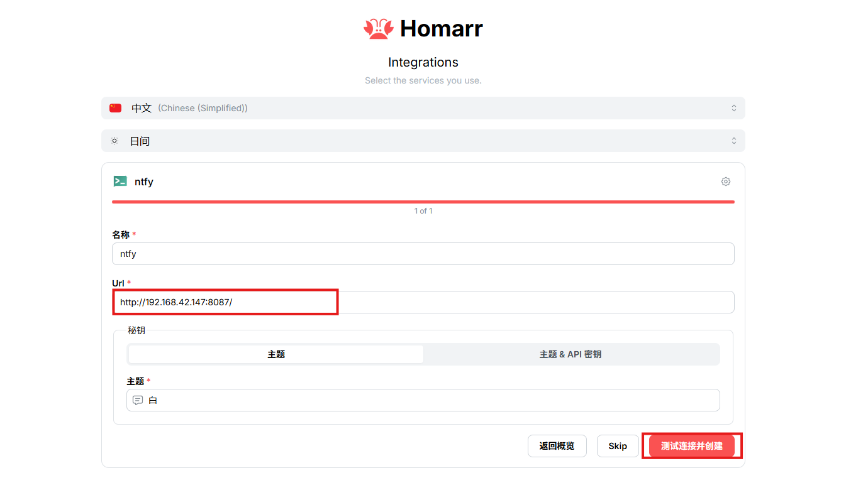Click the Skip button
This screenshot has height=500, width=846.
[x=618, y=446]
